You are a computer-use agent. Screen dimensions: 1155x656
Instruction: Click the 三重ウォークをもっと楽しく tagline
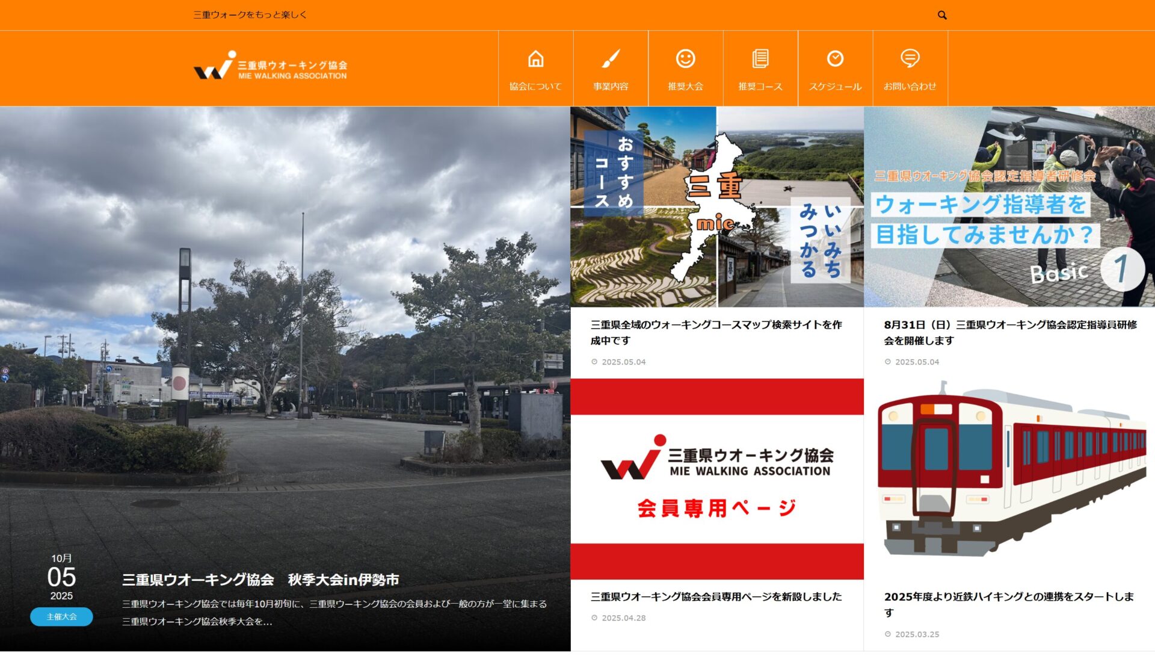point(250,15)
